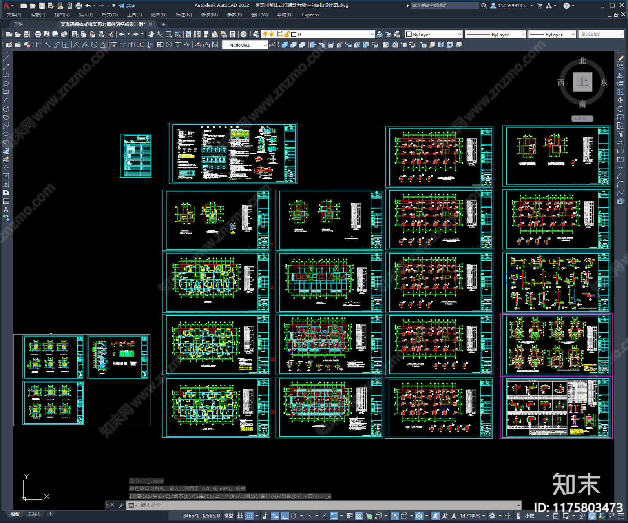The image size is (628, 523).
Task: Toggle transparency display in status bar
Action: pyautogui.click(x=359, y=516)
